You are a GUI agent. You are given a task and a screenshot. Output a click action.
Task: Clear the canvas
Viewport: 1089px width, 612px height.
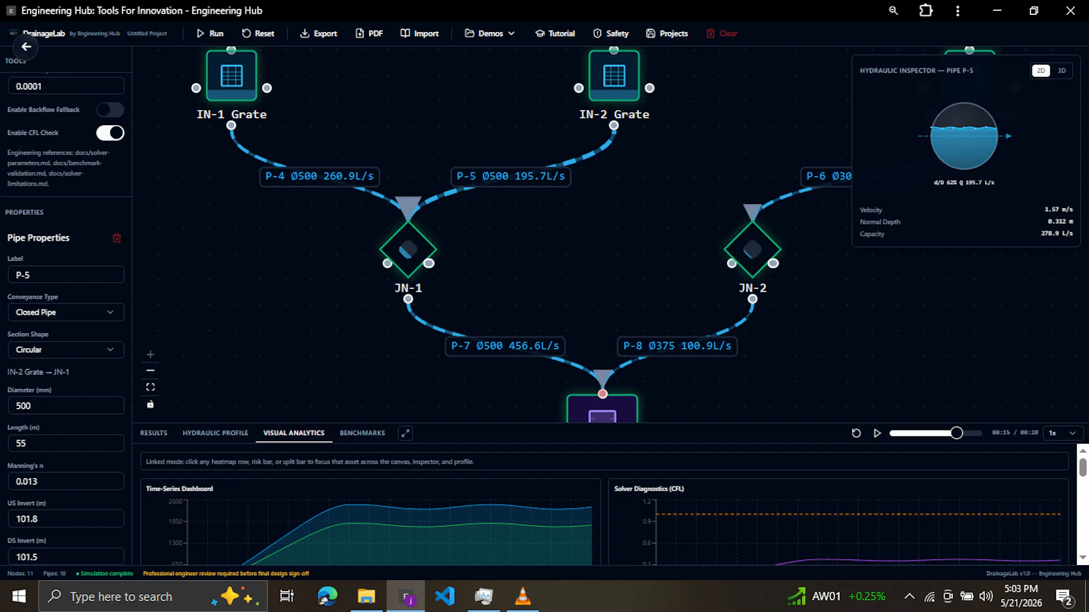[x=721, y=33]
